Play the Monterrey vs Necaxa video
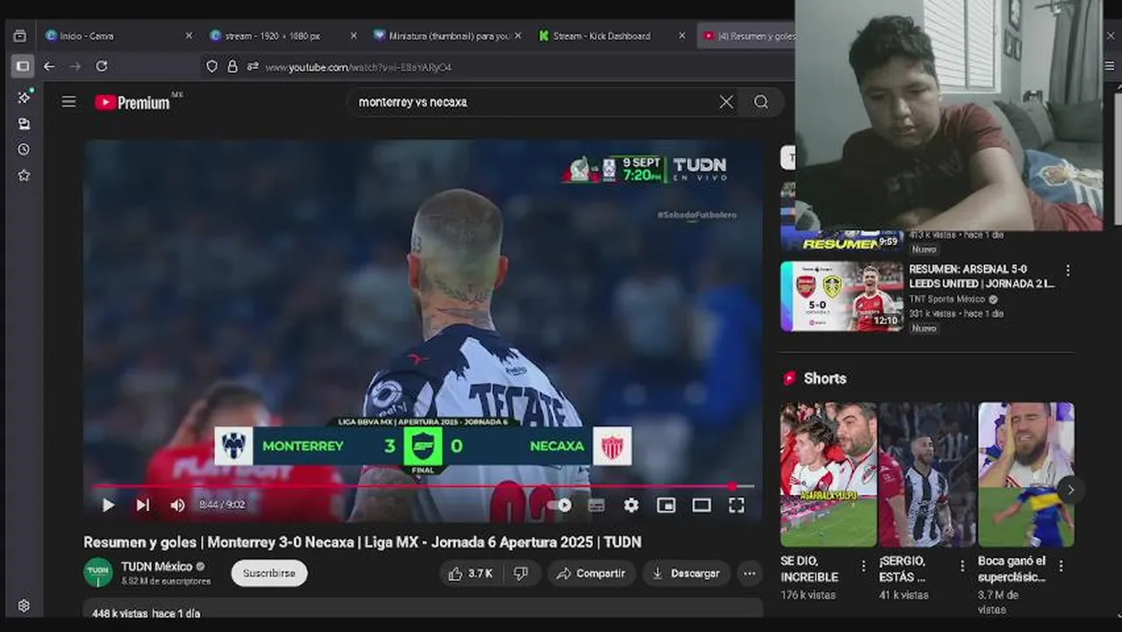The image size is (1122, 632). point(108,505)
